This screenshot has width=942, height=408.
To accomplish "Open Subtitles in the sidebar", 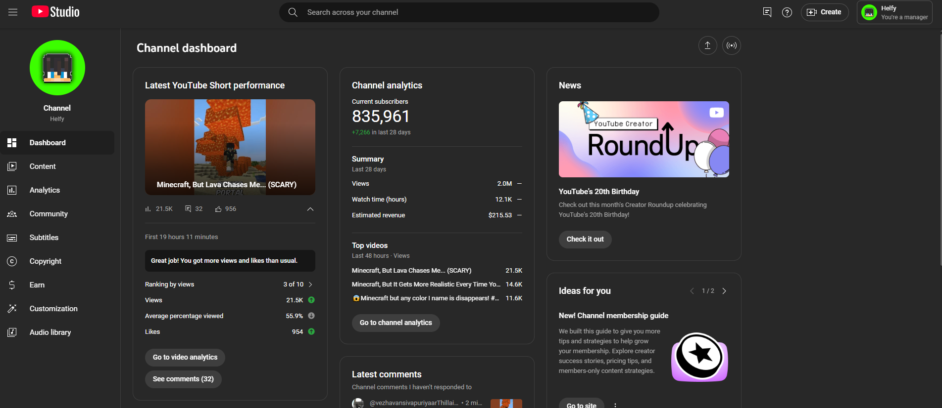I will point(57,238).
